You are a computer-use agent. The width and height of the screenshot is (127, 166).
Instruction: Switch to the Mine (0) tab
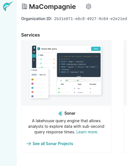(x=43, y=75)
